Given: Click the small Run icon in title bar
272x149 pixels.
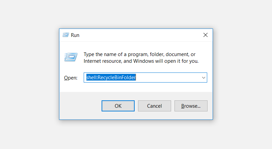Looking at the screenshot, I should (65, 35).
